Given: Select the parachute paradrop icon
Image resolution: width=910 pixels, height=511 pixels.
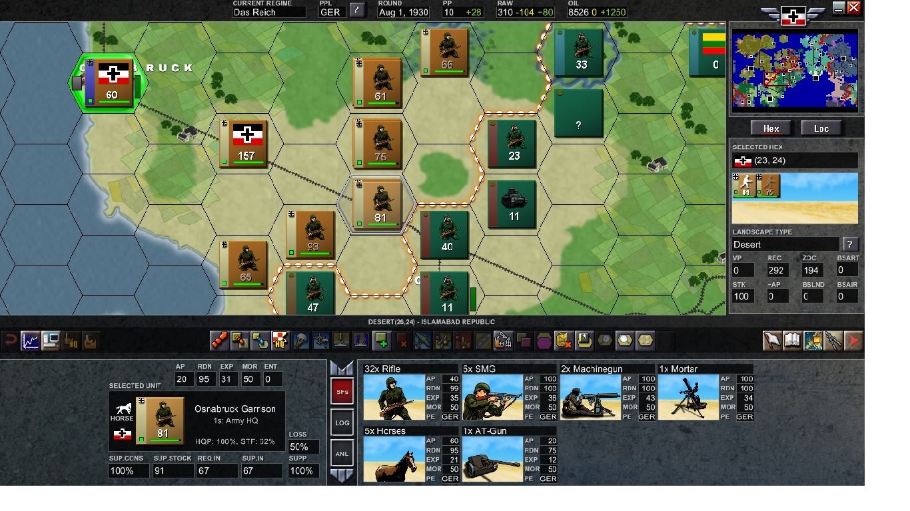Looking at the screenshot, I should pos(300,341).
